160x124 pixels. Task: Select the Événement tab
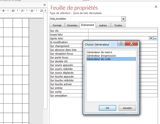(88, 25)
